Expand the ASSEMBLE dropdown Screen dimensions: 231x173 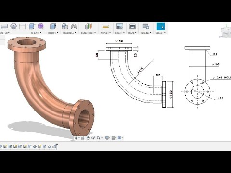pyautogui.click(x=69, y=33)
